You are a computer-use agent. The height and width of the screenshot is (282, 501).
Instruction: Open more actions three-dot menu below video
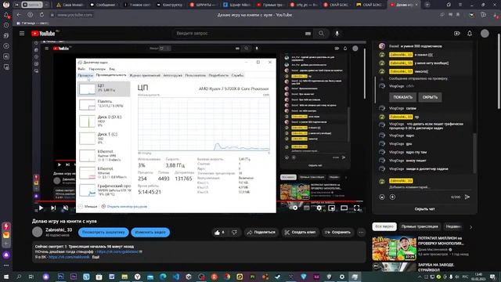[361, 233]
